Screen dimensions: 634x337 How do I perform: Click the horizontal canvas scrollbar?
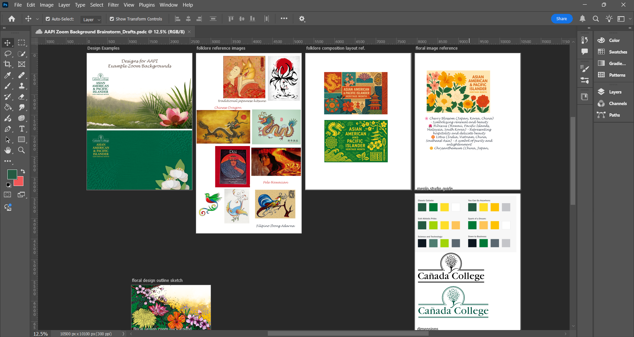coord(348,334)
